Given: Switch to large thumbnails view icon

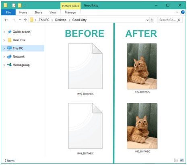Looking at the screenshot, I should (182, 160).
